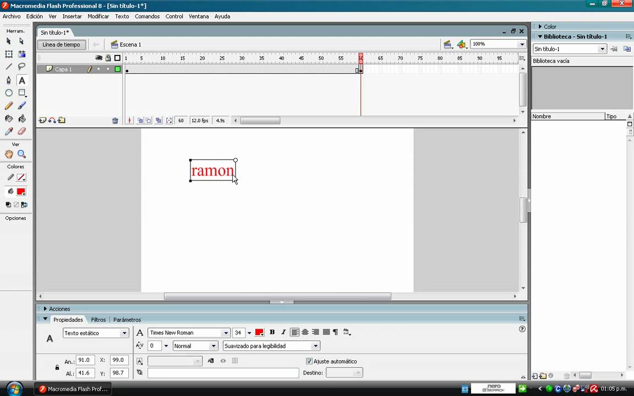Toggle italic text formatting
634x396 pixels.
283,332
